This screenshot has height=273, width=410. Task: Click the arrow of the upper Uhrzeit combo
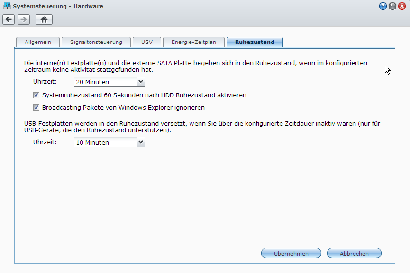140,81
